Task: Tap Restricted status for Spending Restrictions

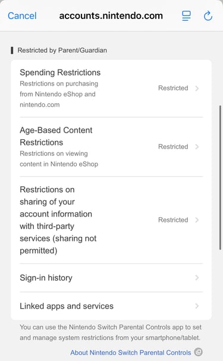Action: [x=173, y=88]
